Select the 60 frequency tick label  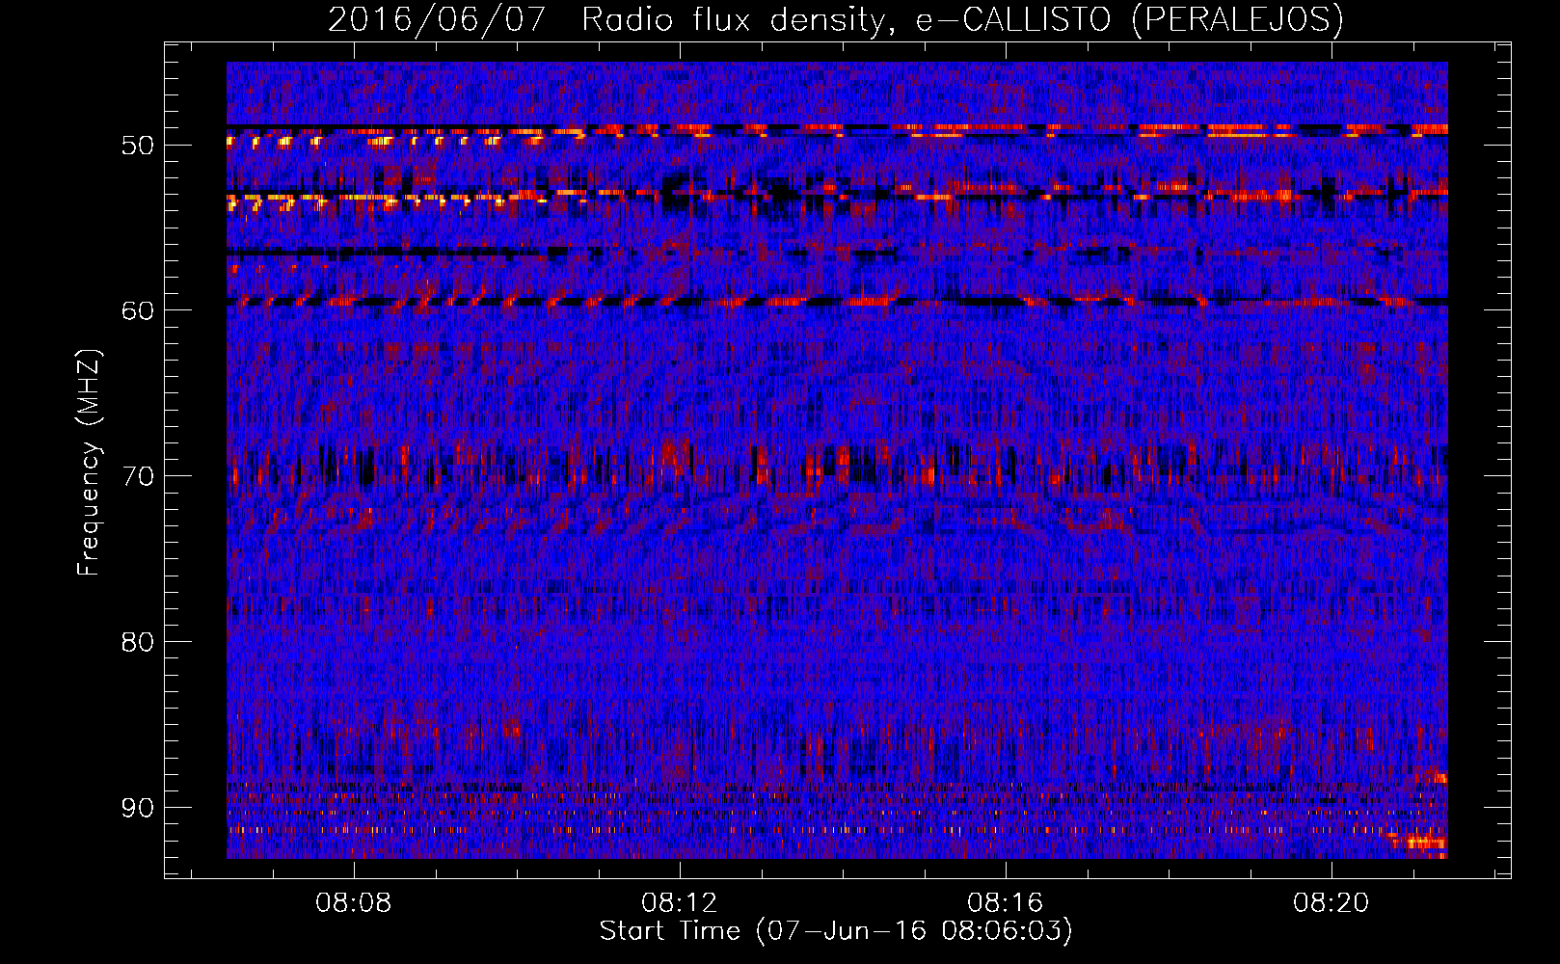point(138,310)
